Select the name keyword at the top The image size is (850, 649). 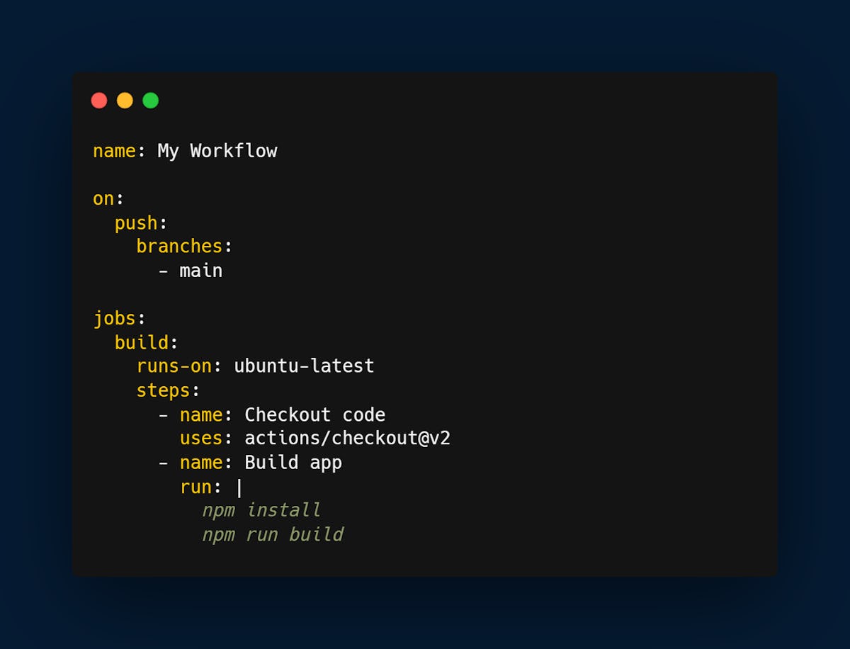113,150
